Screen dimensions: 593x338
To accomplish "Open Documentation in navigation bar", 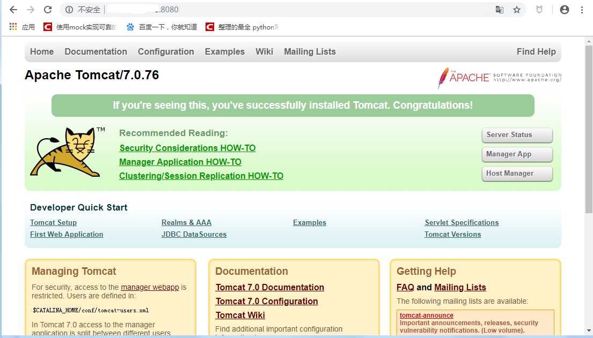I will click(96, 52).
